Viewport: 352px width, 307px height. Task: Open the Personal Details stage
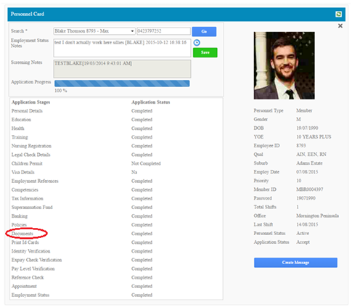(x=27, y=111)
